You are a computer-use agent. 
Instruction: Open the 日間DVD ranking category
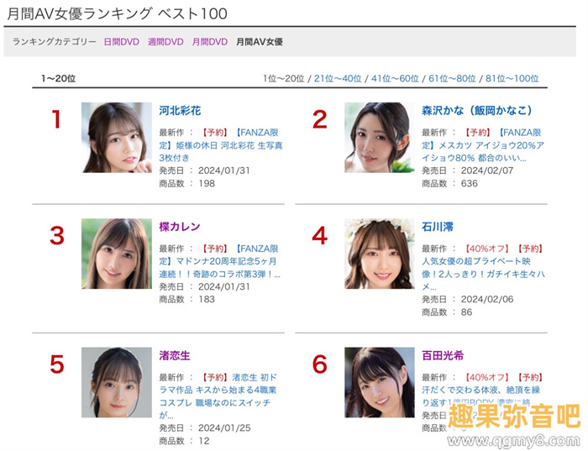tap(121, 42)
